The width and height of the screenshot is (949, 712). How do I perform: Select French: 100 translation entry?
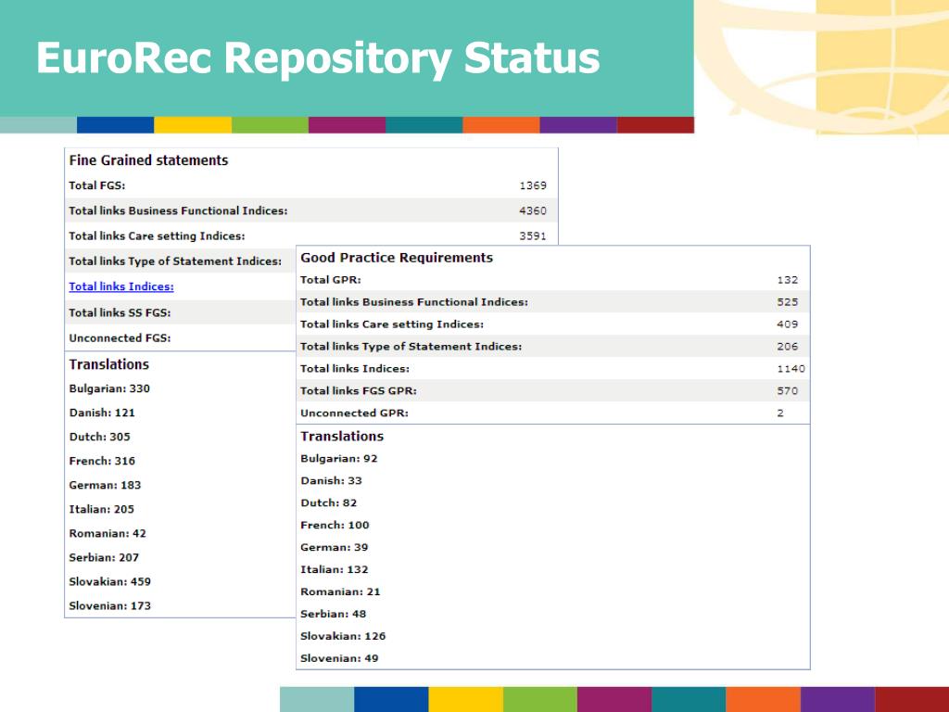tap(335, 525)
